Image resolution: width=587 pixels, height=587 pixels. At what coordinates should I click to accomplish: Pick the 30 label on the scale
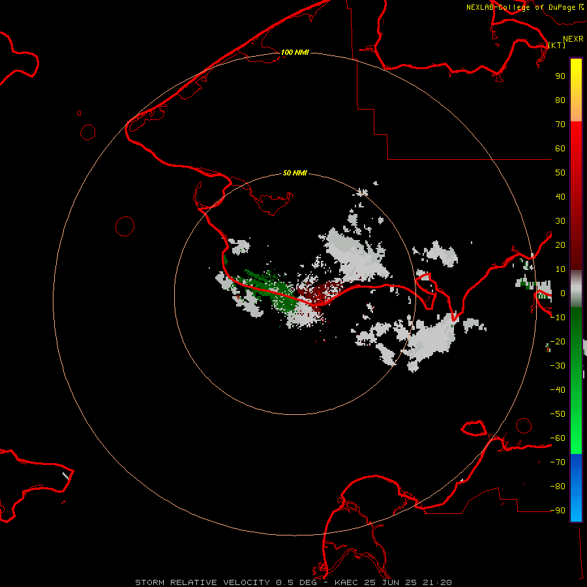[x=560, y=221]
